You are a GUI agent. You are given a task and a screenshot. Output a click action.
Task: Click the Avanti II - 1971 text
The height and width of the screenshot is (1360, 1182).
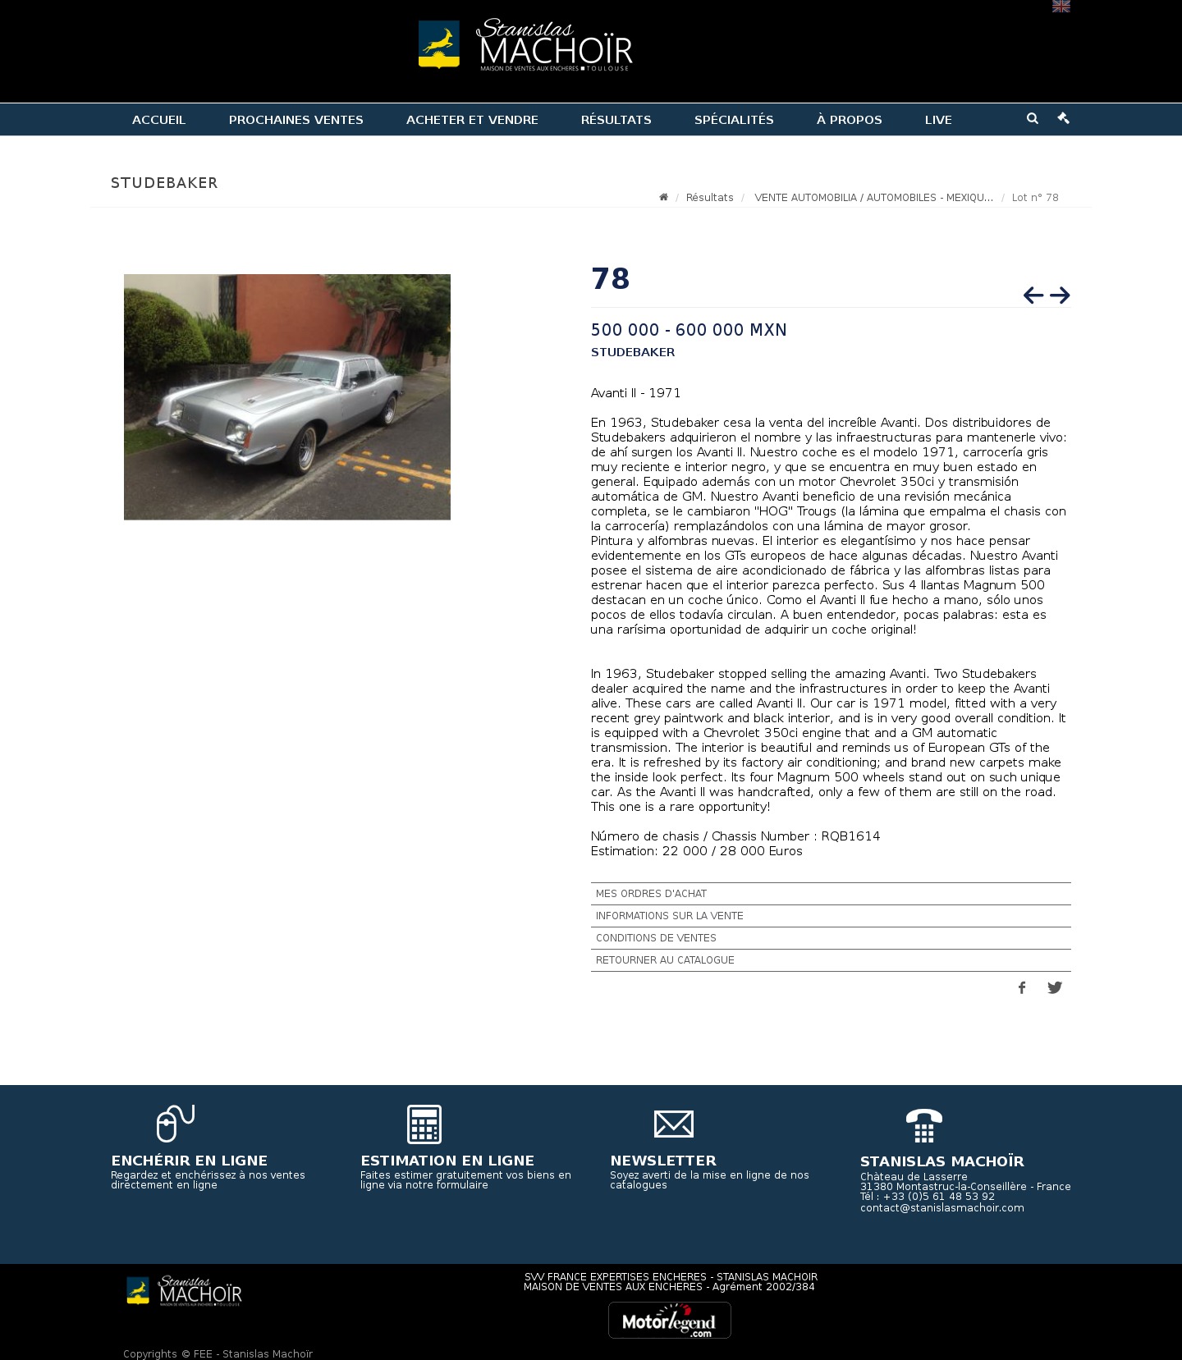coord(636,393)
